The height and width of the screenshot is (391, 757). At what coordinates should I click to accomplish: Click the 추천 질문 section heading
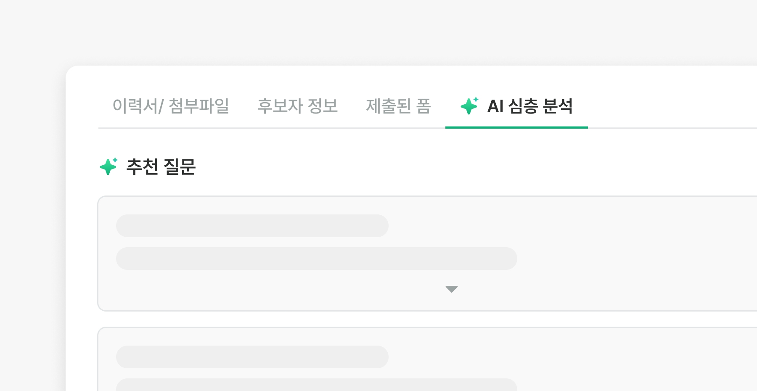point(161,167)
